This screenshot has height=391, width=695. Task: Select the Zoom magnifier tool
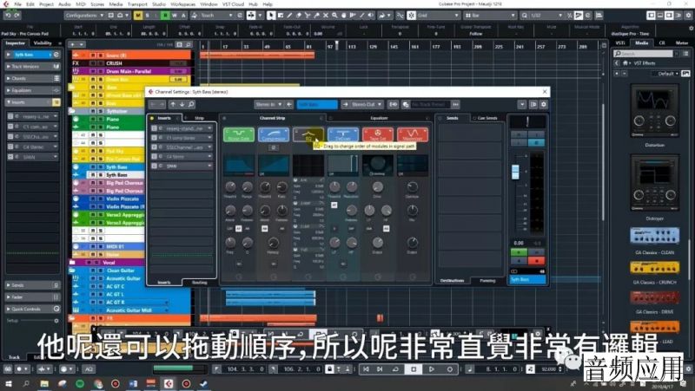[x=334, y=16]
